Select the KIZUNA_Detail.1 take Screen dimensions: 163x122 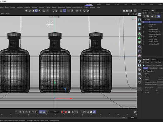pos(154,44)
